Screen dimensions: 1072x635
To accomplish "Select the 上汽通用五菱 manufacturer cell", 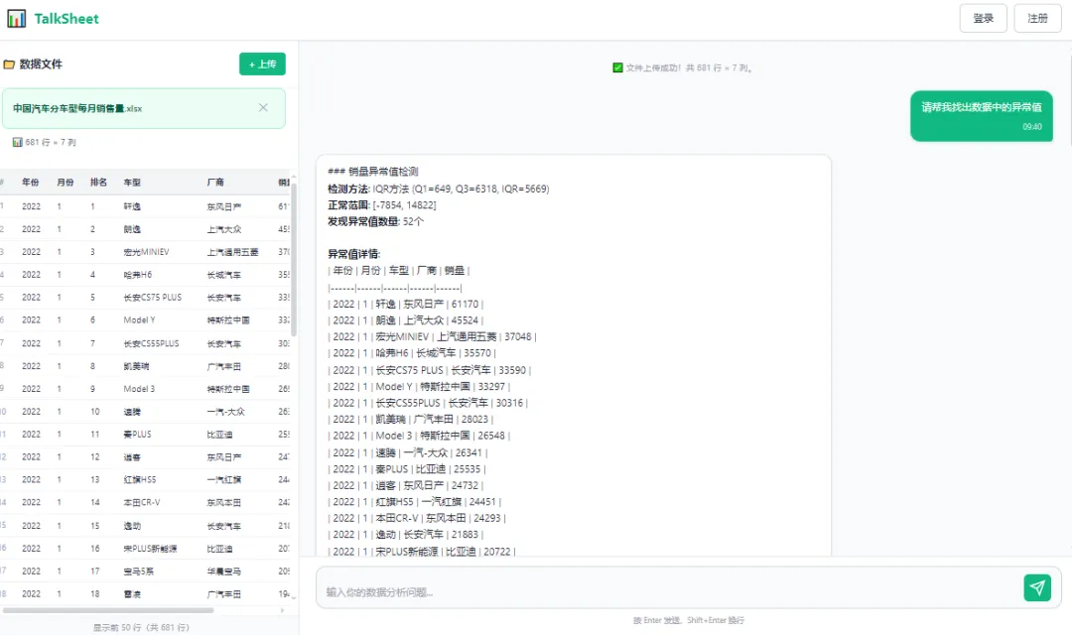I will 232,252.
